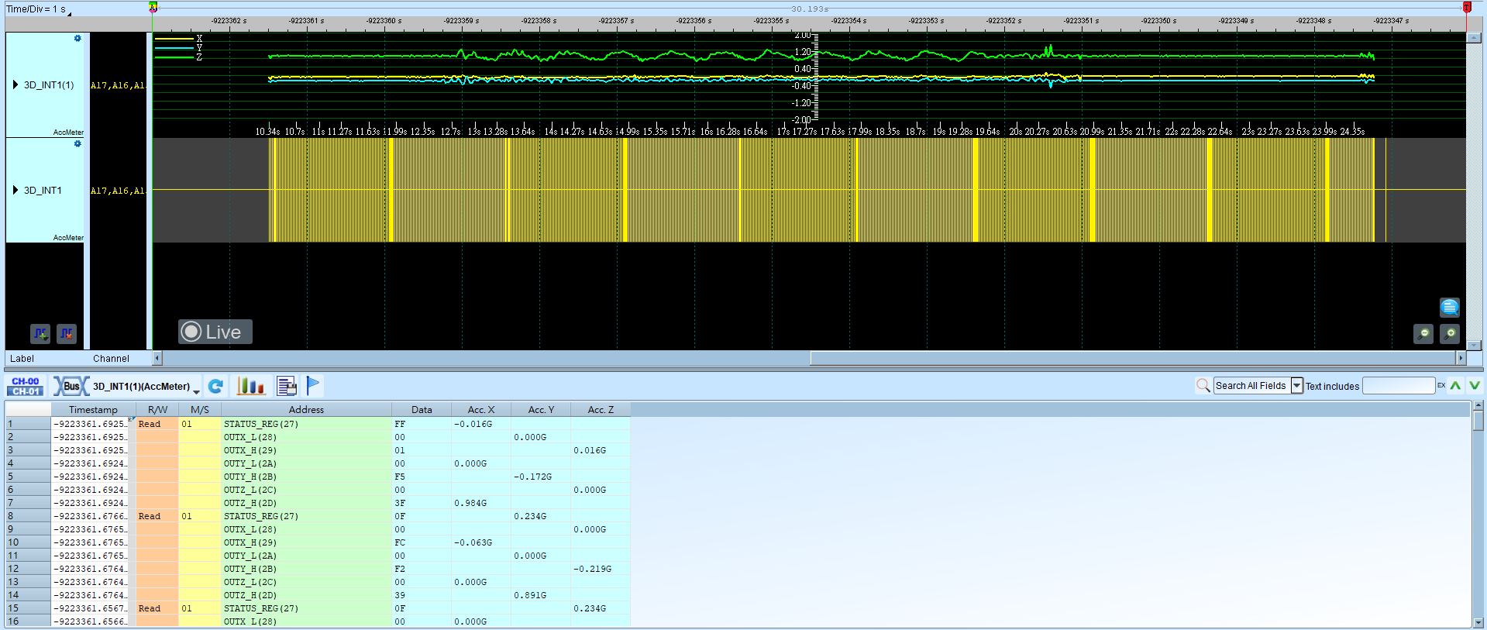1487x630 pixels.
Task: Open settings gear for 3D_INT1 channel
Action: pos(77,143)
